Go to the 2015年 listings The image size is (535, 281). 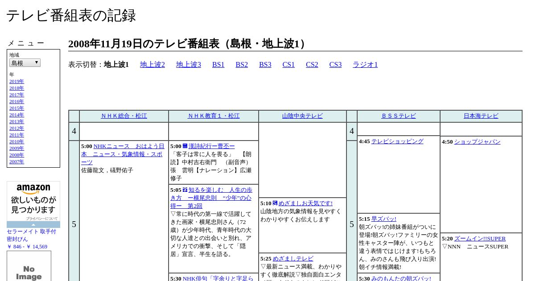(16, 108)
